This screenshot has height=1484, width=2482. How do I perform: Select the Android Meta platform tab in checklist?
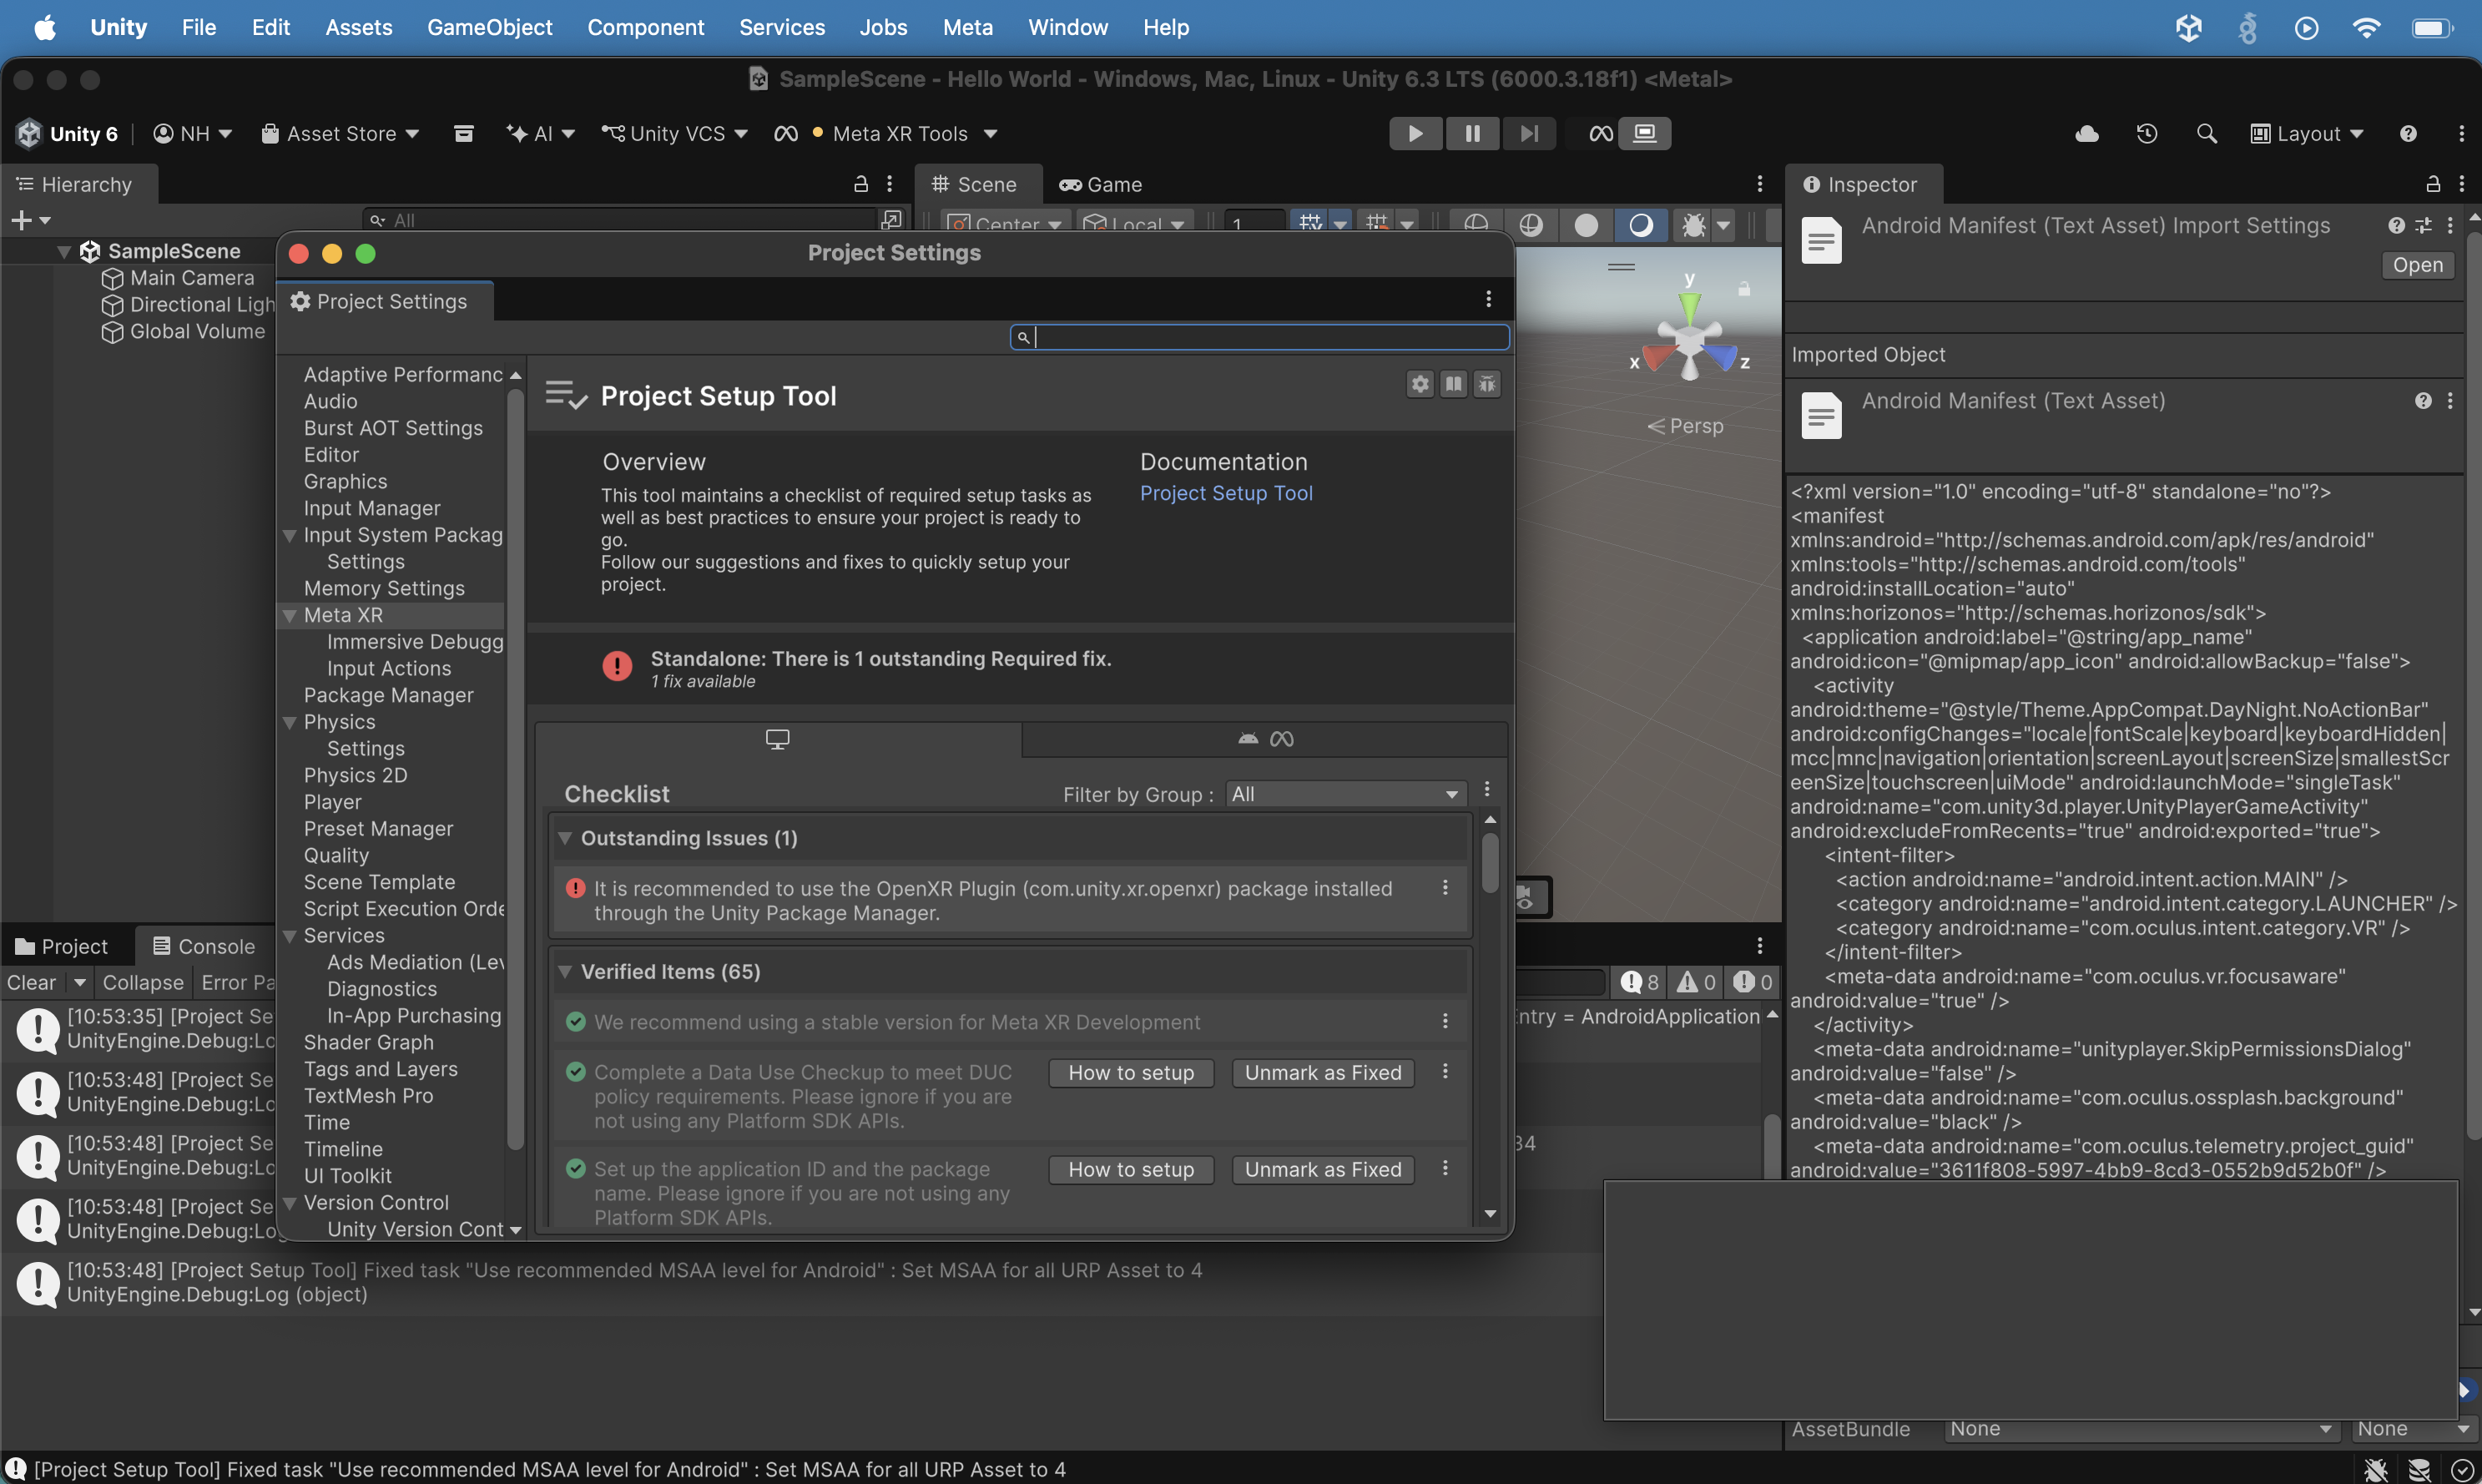(1264, 739)
